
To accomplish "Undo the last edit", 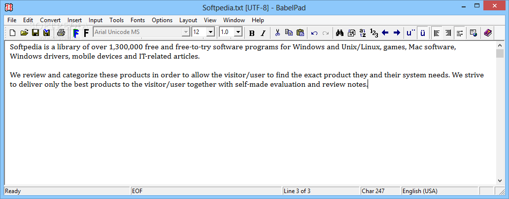I will (314, 33).
